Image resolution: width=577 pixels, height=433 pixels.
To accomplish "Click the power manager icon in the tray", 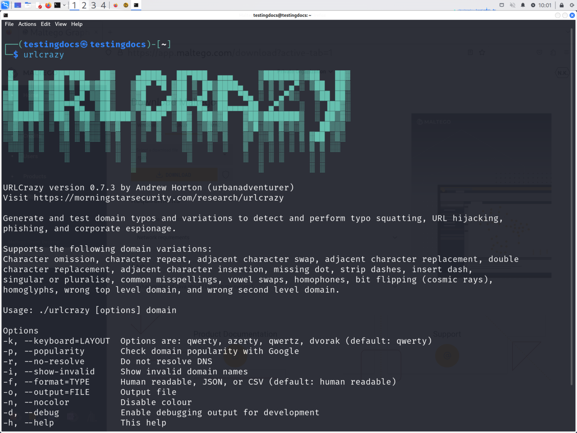I will point(533,5).
